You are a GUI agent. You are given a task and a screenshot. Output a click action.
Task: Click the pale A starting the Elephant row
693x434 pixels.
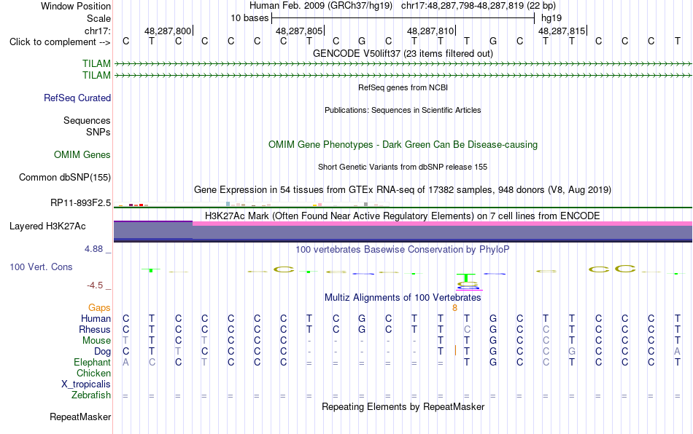tap(125, 362)
